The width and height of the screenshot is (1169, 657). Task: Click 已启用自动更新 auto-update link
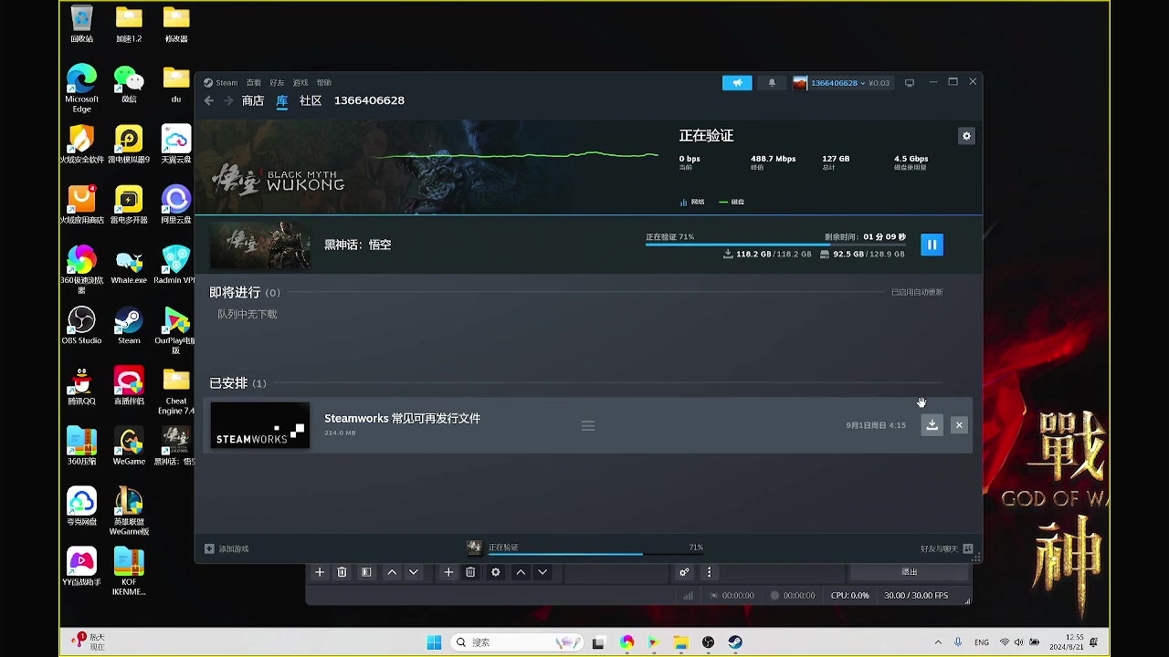tap(917, 292)
